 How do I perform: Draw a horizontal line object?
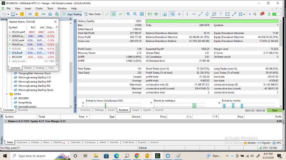[x=194, y=14]
